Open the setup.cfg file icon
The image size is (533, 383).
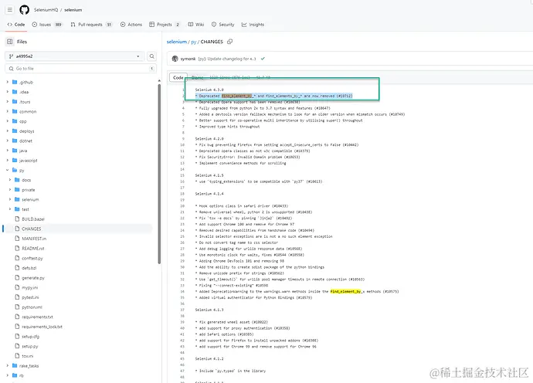pyautogui.click(x=17, y=337)
